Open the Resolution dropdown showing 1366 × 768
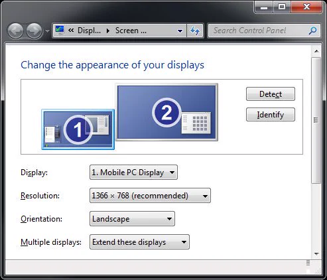327x280 pixels. (150, 196)
